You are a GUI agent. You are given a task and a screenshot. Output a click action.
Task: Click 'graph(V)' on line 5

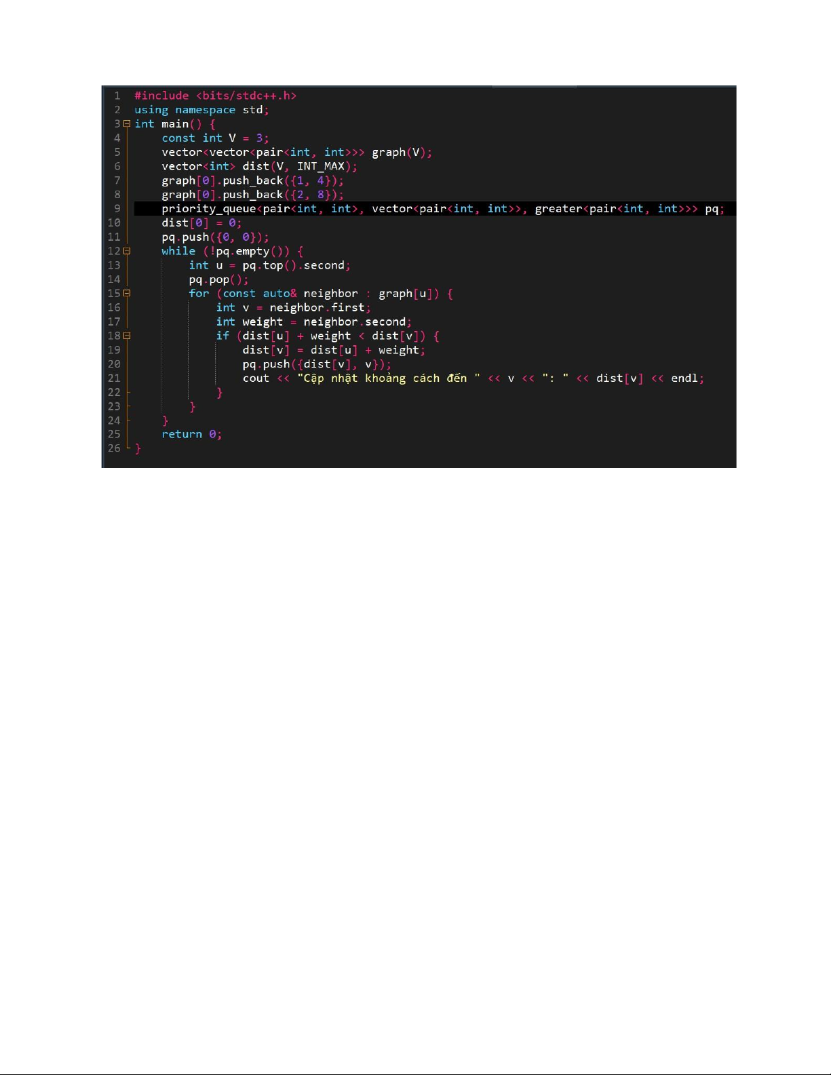(x=399, y=153)
